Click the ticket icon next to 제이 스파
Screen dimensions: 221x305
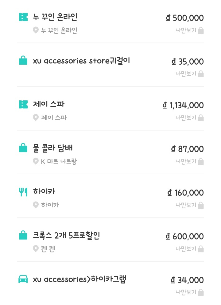tap(23, 104)
